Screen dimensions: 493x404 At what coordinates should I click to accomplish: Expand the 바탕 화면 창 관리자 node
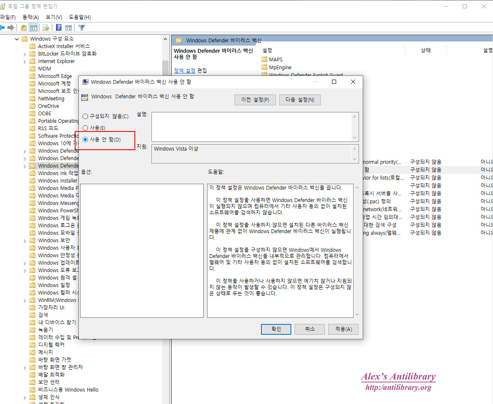(x=24, y=367)
